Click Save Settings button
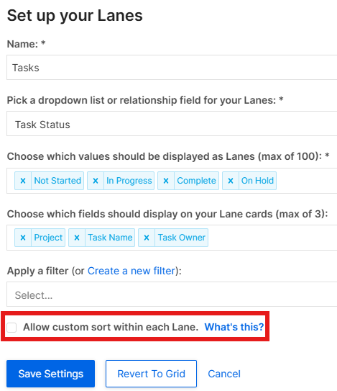The width and height of the screenshot is (337, 391). click(x=51, y=374)
